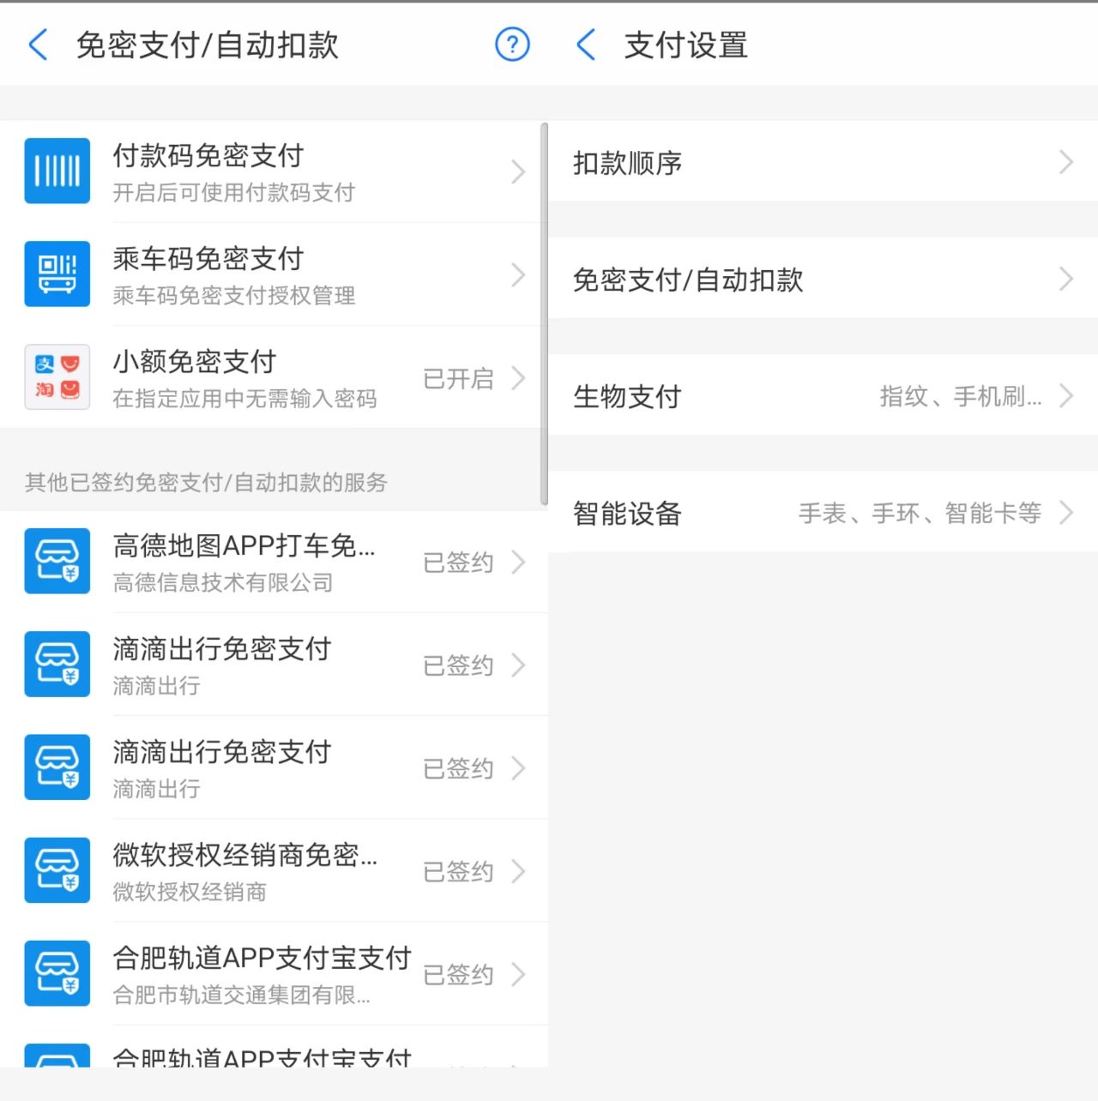Expand the 扣款顺序 row chevron
Viewport: 1098px width, 1101px height.
click(1065, 162)
